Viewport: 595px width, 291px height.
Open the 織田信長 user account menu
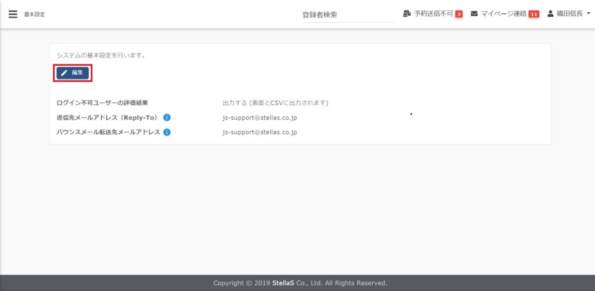coord(569,13)
